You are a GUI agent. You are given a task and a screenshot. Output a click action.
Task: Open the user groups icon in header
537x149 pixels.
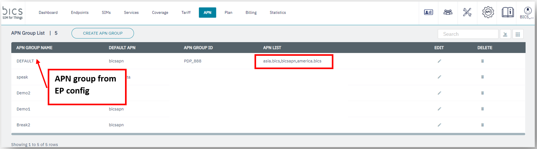click(x=448, y=12)
